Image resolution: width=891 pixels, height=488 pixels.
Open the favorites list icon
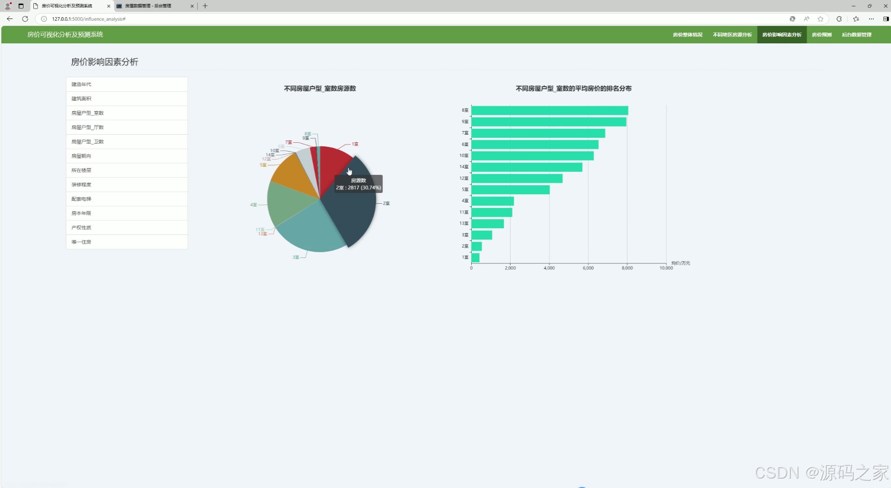pyautogui.click(x=856, y=19)
